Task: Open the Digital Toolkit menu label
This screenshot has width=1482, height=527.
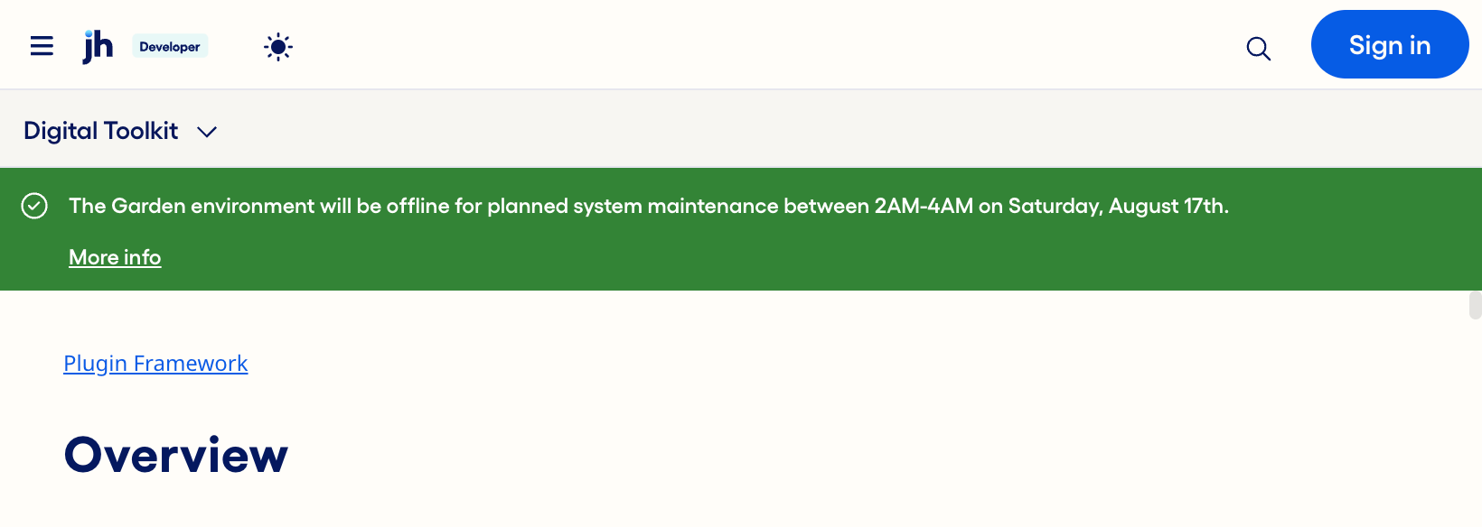Action: 101,132
